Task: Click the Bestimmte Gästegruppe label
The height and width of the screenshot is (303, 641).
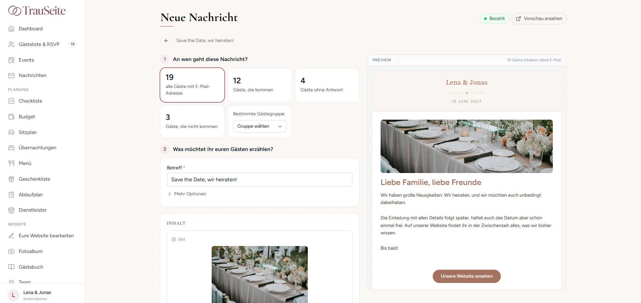Action: (259, 114)
